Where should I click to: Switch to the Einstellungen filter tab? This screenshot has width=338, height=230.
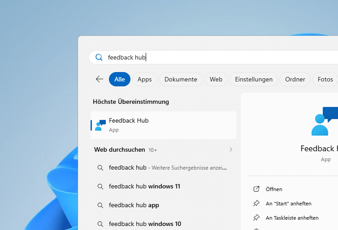coord(254,79)
